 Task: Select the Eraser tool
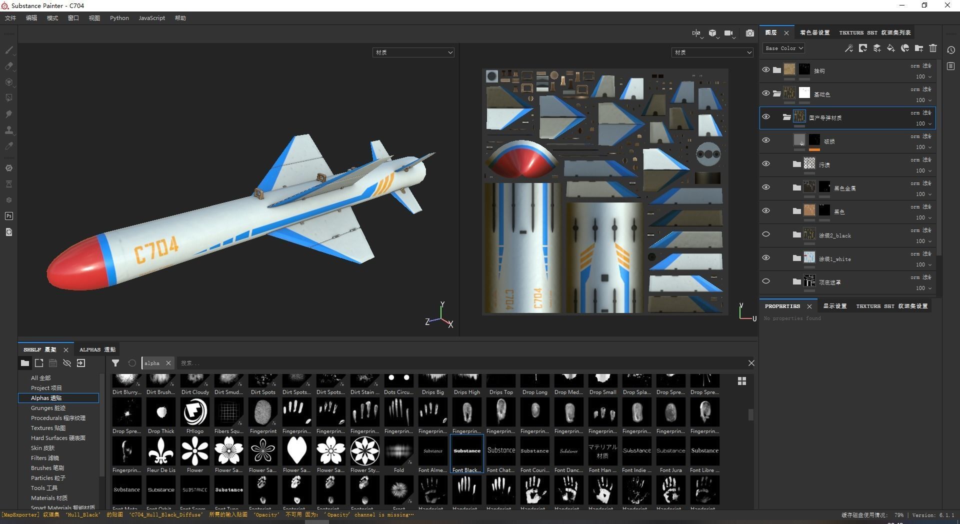(9, 66)
